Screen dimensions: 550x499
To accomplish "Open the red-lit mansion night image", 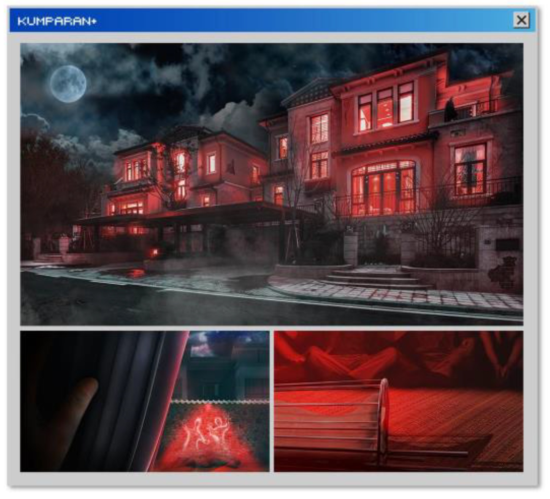I will [x=272, y=184].
